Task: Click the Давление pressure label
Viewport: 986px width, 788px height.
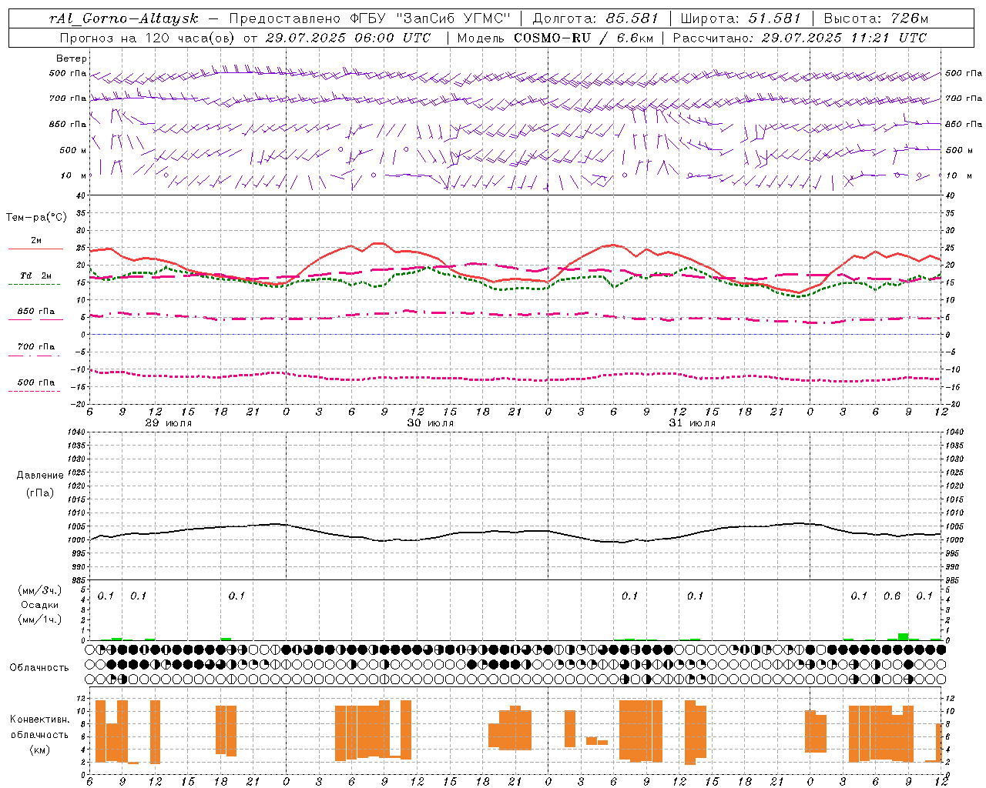Action: tap(40, 476)
